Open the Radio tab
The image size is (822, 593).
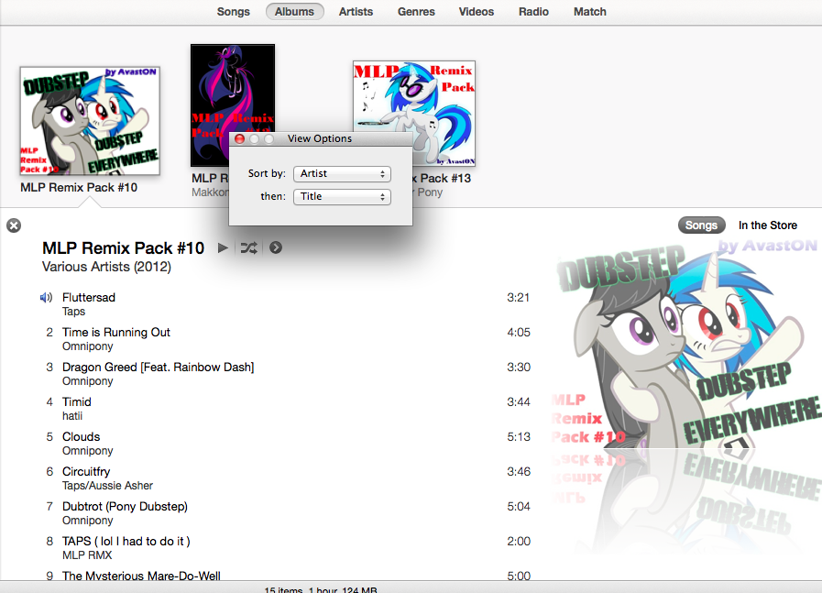tap(533, 12)
